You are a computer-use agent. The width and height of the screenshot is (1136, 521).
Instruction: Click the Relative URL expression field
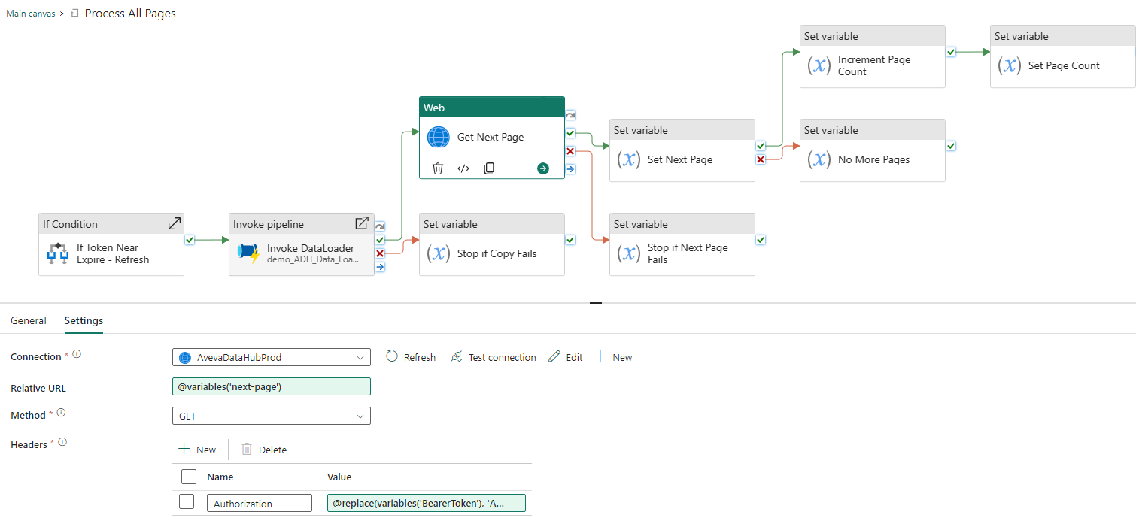tap(272, 386)
